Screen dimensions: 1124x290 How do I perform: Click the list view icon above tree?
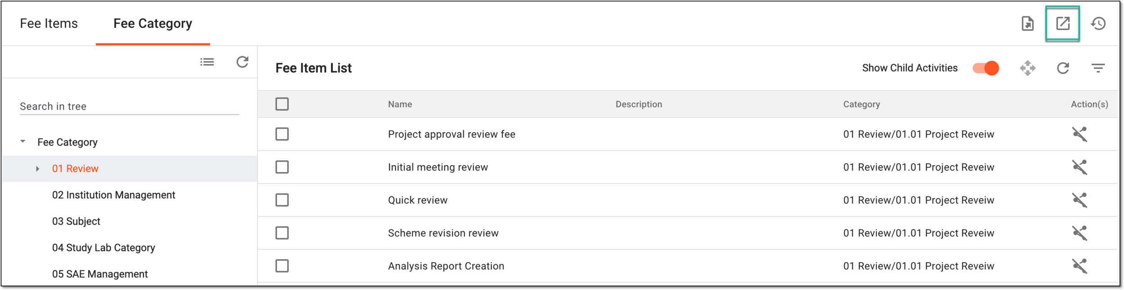click(207, 62)
